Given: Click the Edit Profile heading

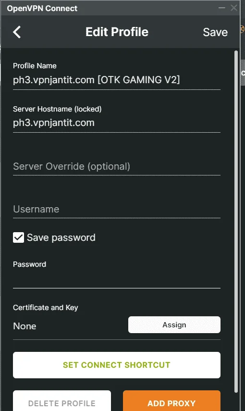Looking at the screenshot, I should (x=117, y=32).
